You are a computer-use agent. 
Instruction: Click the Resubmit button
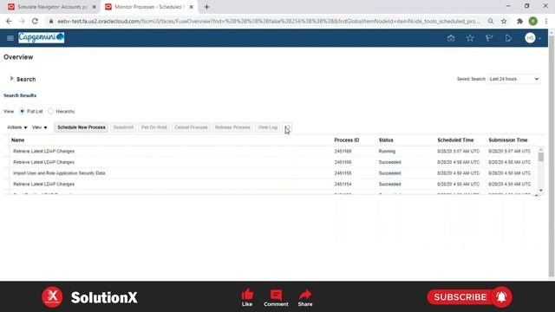click(123, 127)
